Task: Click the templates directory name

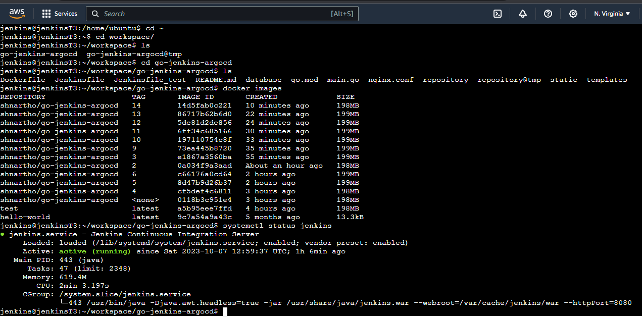Action: pos(607,80)
